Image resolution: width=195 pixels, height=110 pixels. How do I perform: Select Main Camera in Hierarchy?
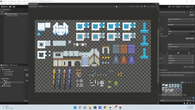click(x=12, y=16)
